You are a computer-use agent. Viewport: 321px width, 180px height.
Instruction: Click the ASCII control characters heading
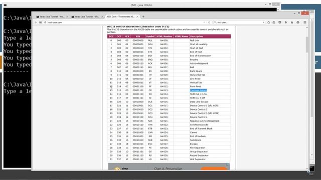pos(138,26)
